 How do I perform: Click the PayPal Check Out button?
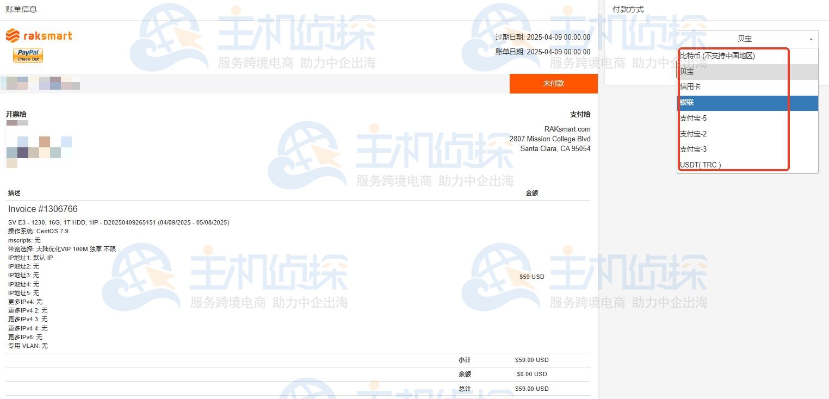click(x=27, y=55)
